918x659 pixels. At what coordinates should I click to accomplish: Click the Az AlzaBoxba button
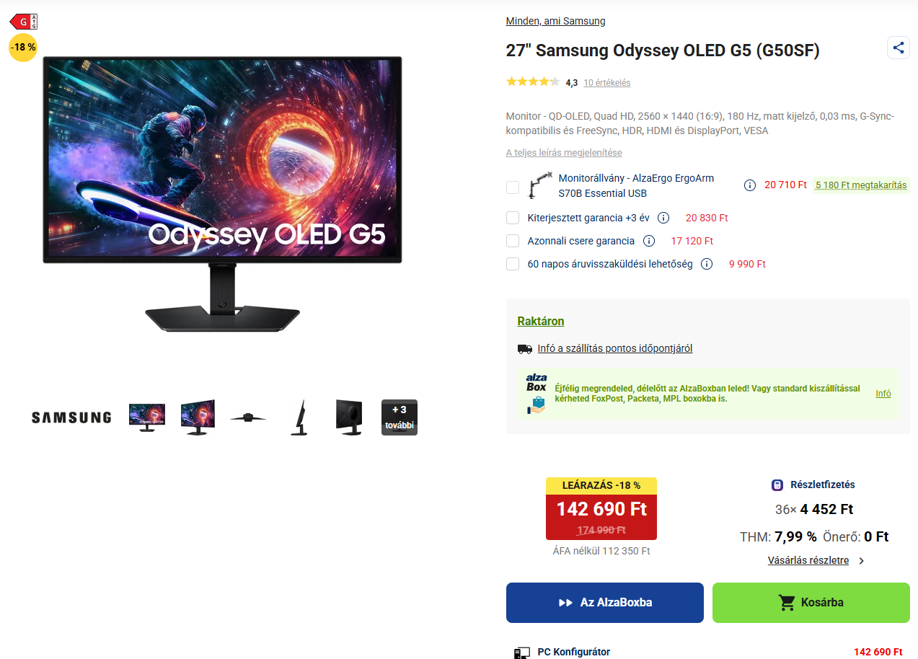point(605,603)
